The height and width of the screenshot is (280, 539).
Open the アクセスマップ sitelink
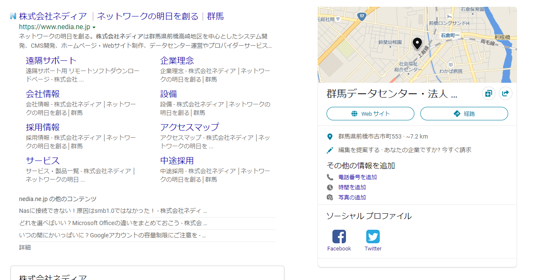[190, 127]
